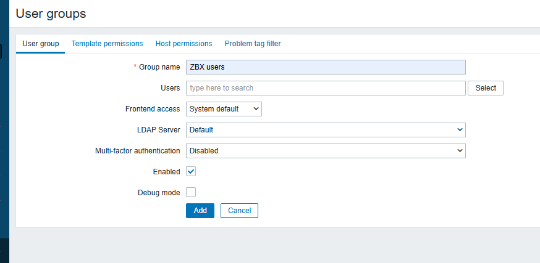Click the Multi-factor authentication chevron arrow
The image size is (540, 263).
tap(460, 150)
